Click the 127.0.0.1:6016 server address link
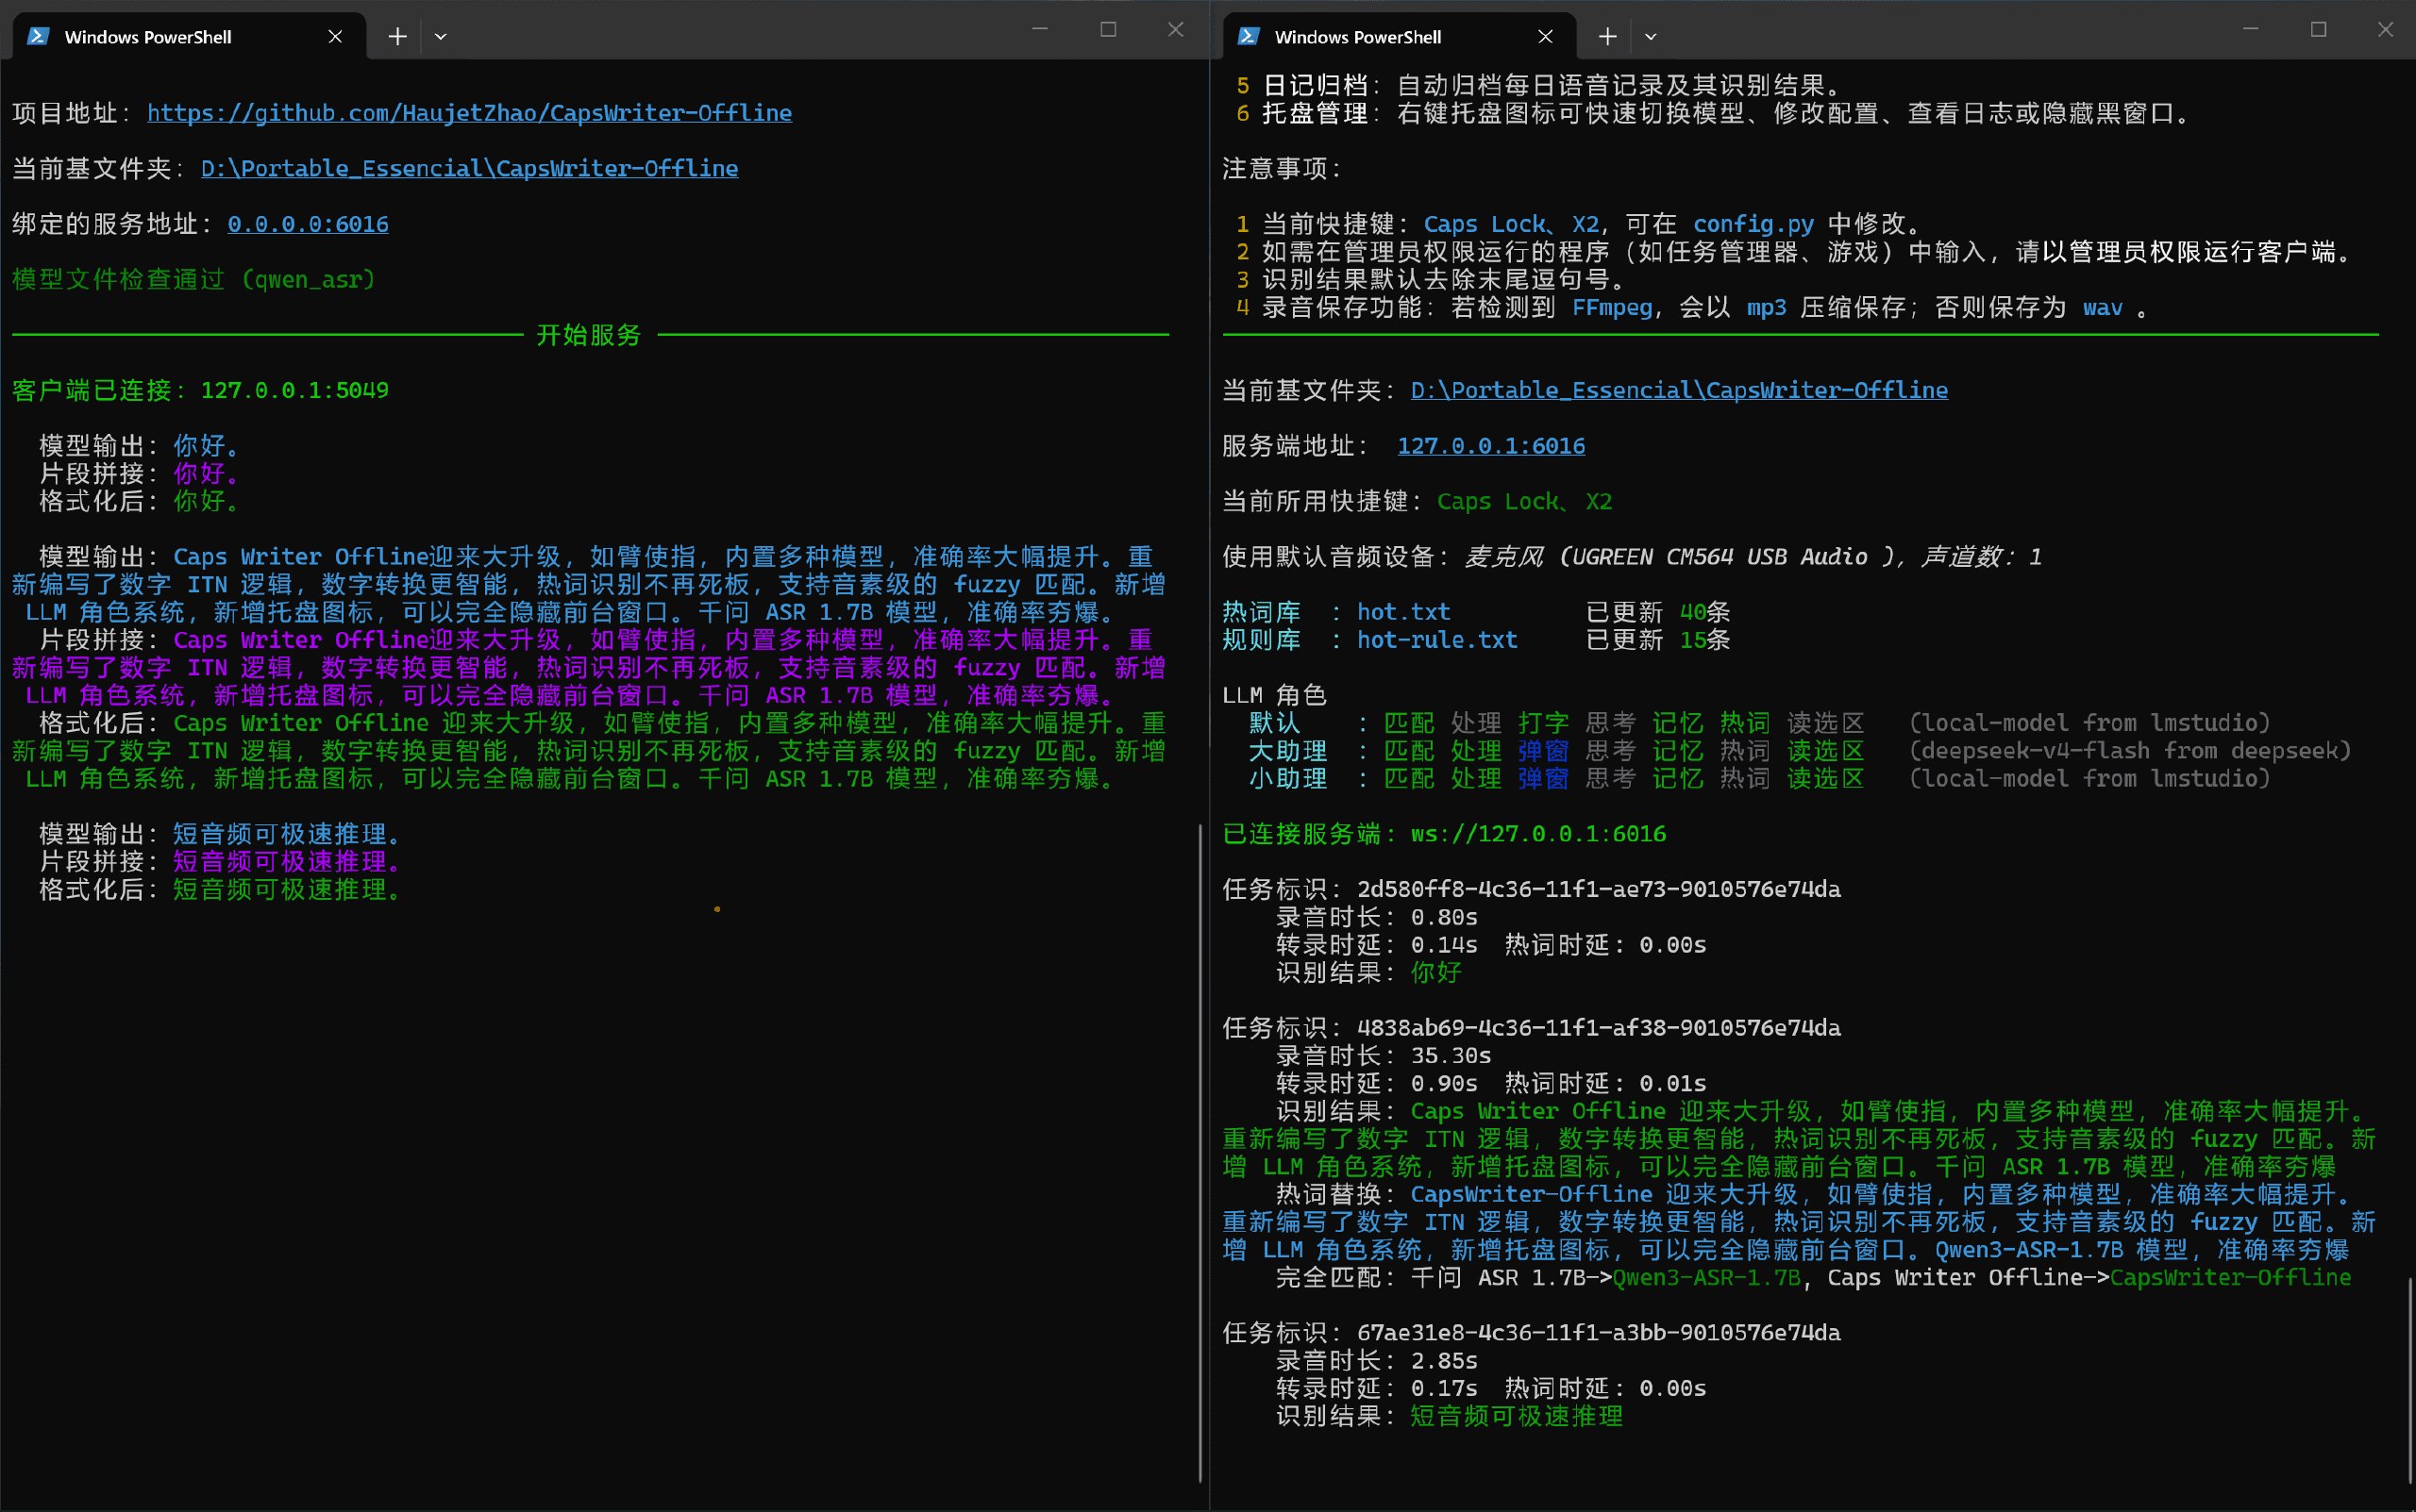This screenshot has width=2416, height=1512. [x=1490, y=446]
